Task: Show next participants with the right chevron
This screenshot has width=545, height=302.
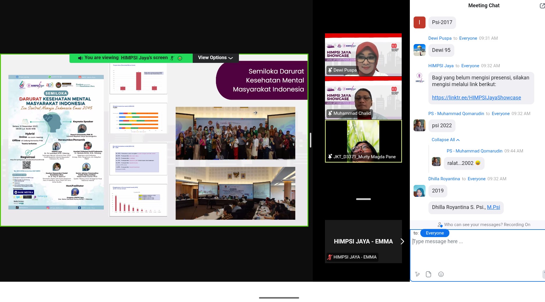Action: pyautogui.click(x=402, y=241)
